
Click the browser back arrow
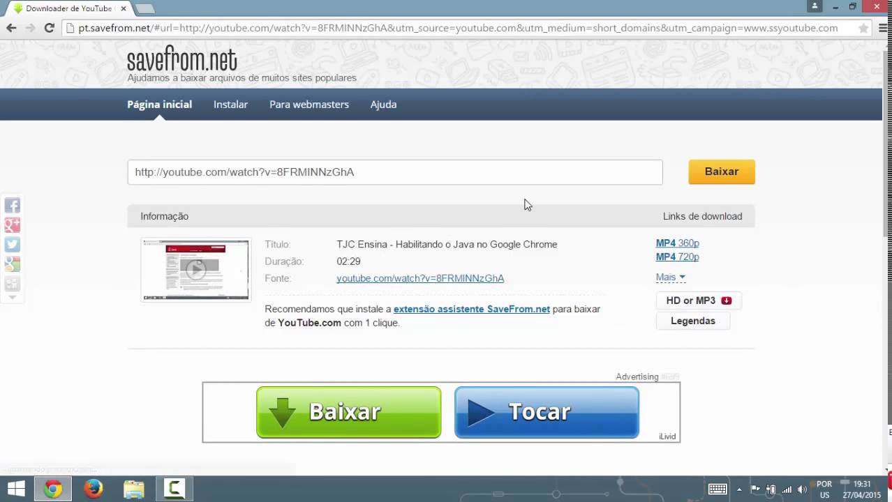pos(11,28)
